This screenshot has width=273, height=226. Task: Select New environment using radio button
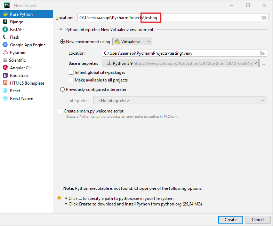63,42
